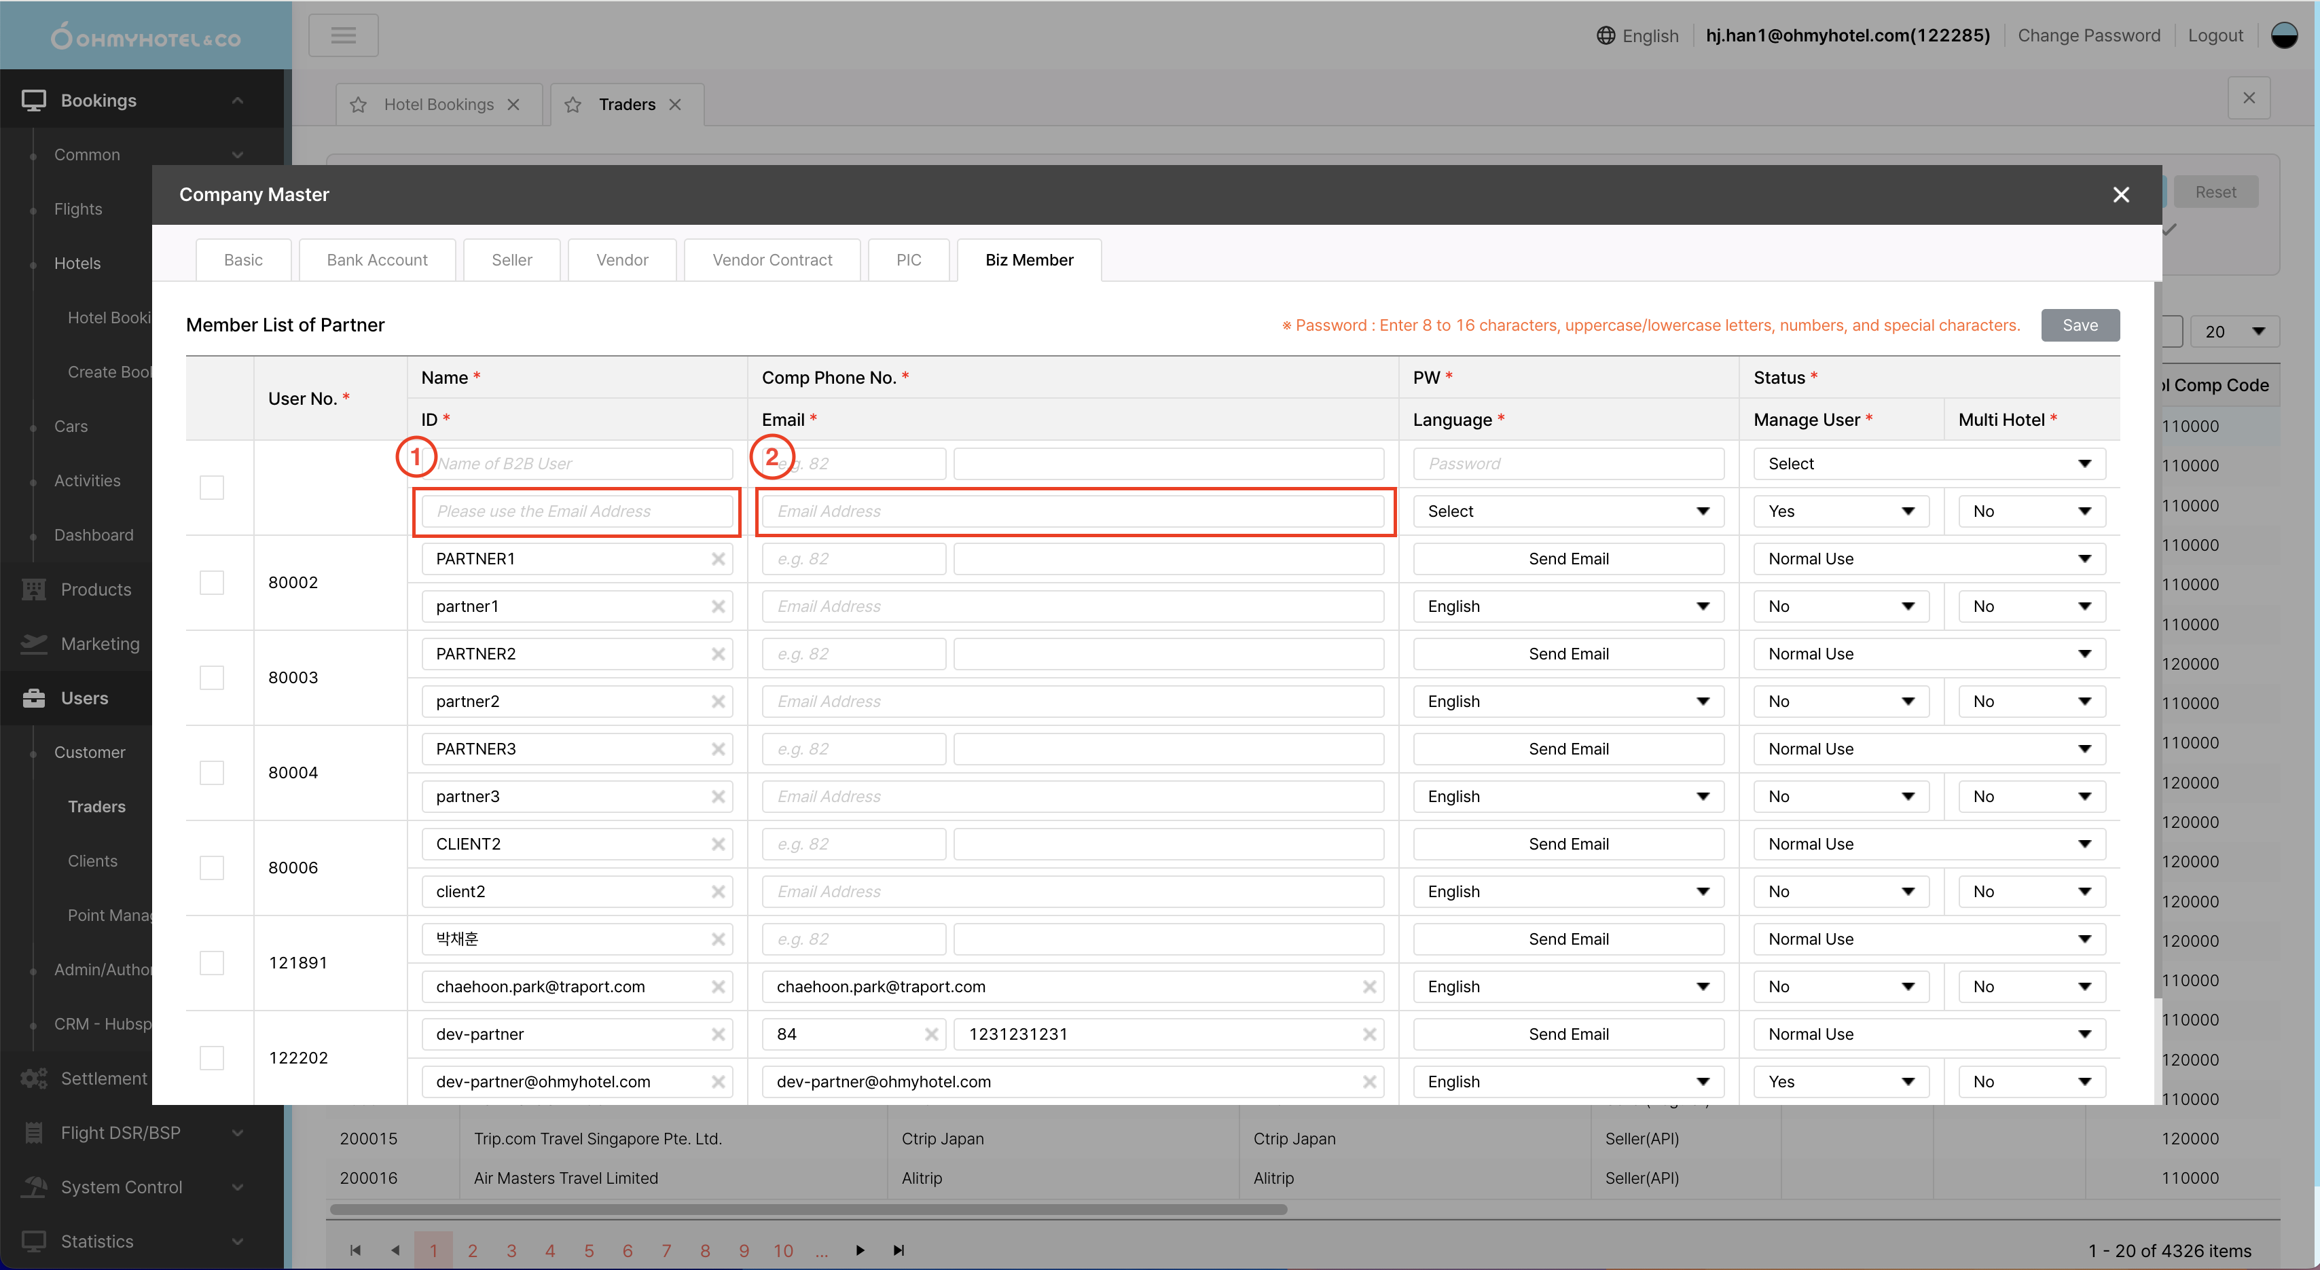Viewport: 2320px width, 1270px height.
Task: Open Language dropdown for new member row
Action: tap(1567, 511)
